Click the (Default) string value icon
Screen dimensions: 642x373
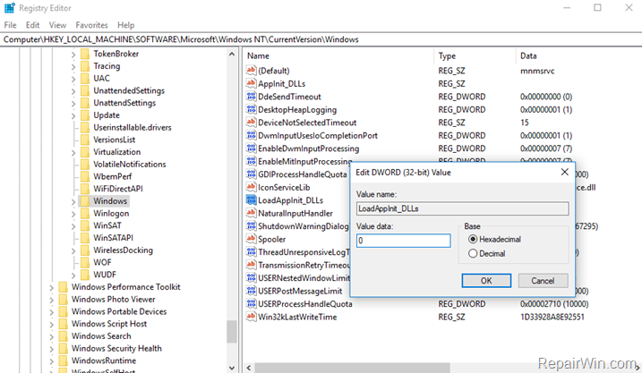(251, 71)
